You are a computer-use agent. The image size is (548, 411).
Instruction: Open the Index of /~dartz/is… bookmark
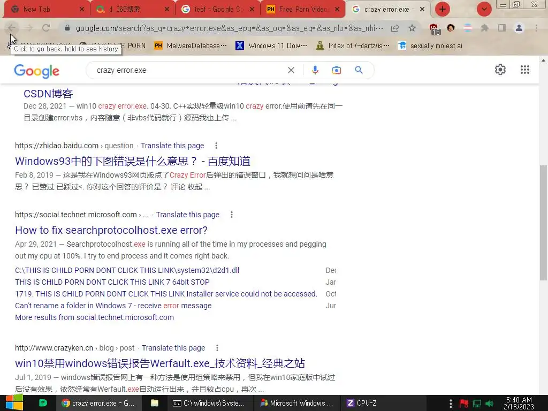point(352,46)
